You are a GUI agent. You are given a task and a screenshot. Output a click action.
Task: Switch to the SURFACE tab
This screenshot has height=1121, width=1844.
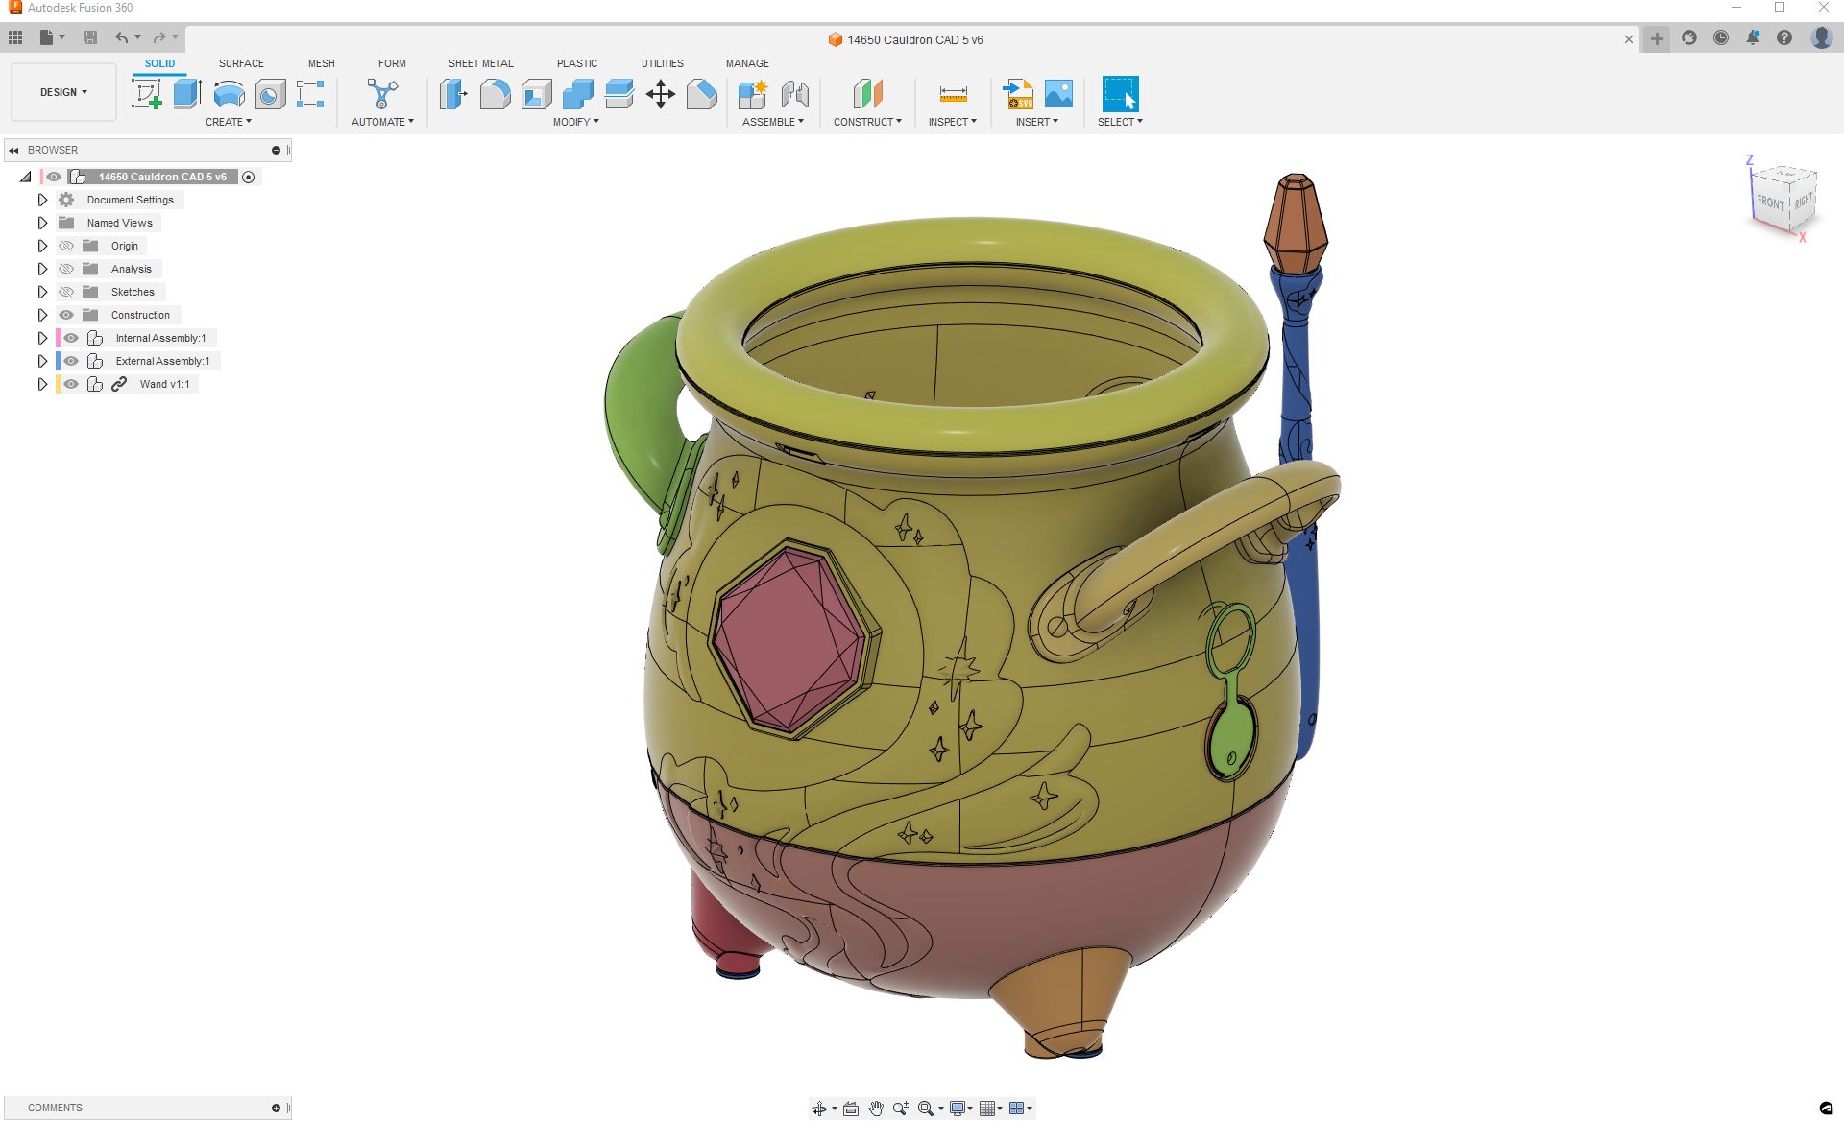pos(241,63)
